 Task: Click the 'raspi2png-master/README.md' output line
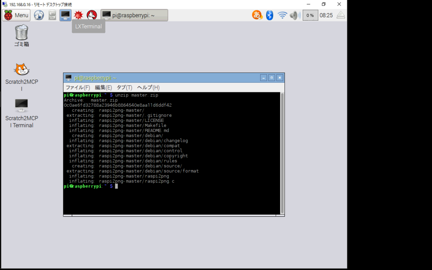coord(134,131)
